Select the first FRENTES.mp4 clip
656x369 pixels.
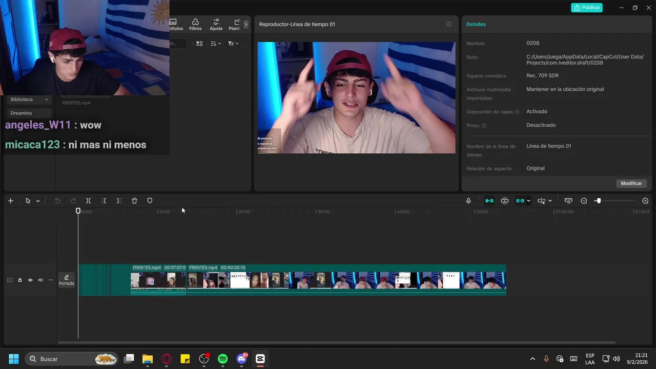click(158, 280)
